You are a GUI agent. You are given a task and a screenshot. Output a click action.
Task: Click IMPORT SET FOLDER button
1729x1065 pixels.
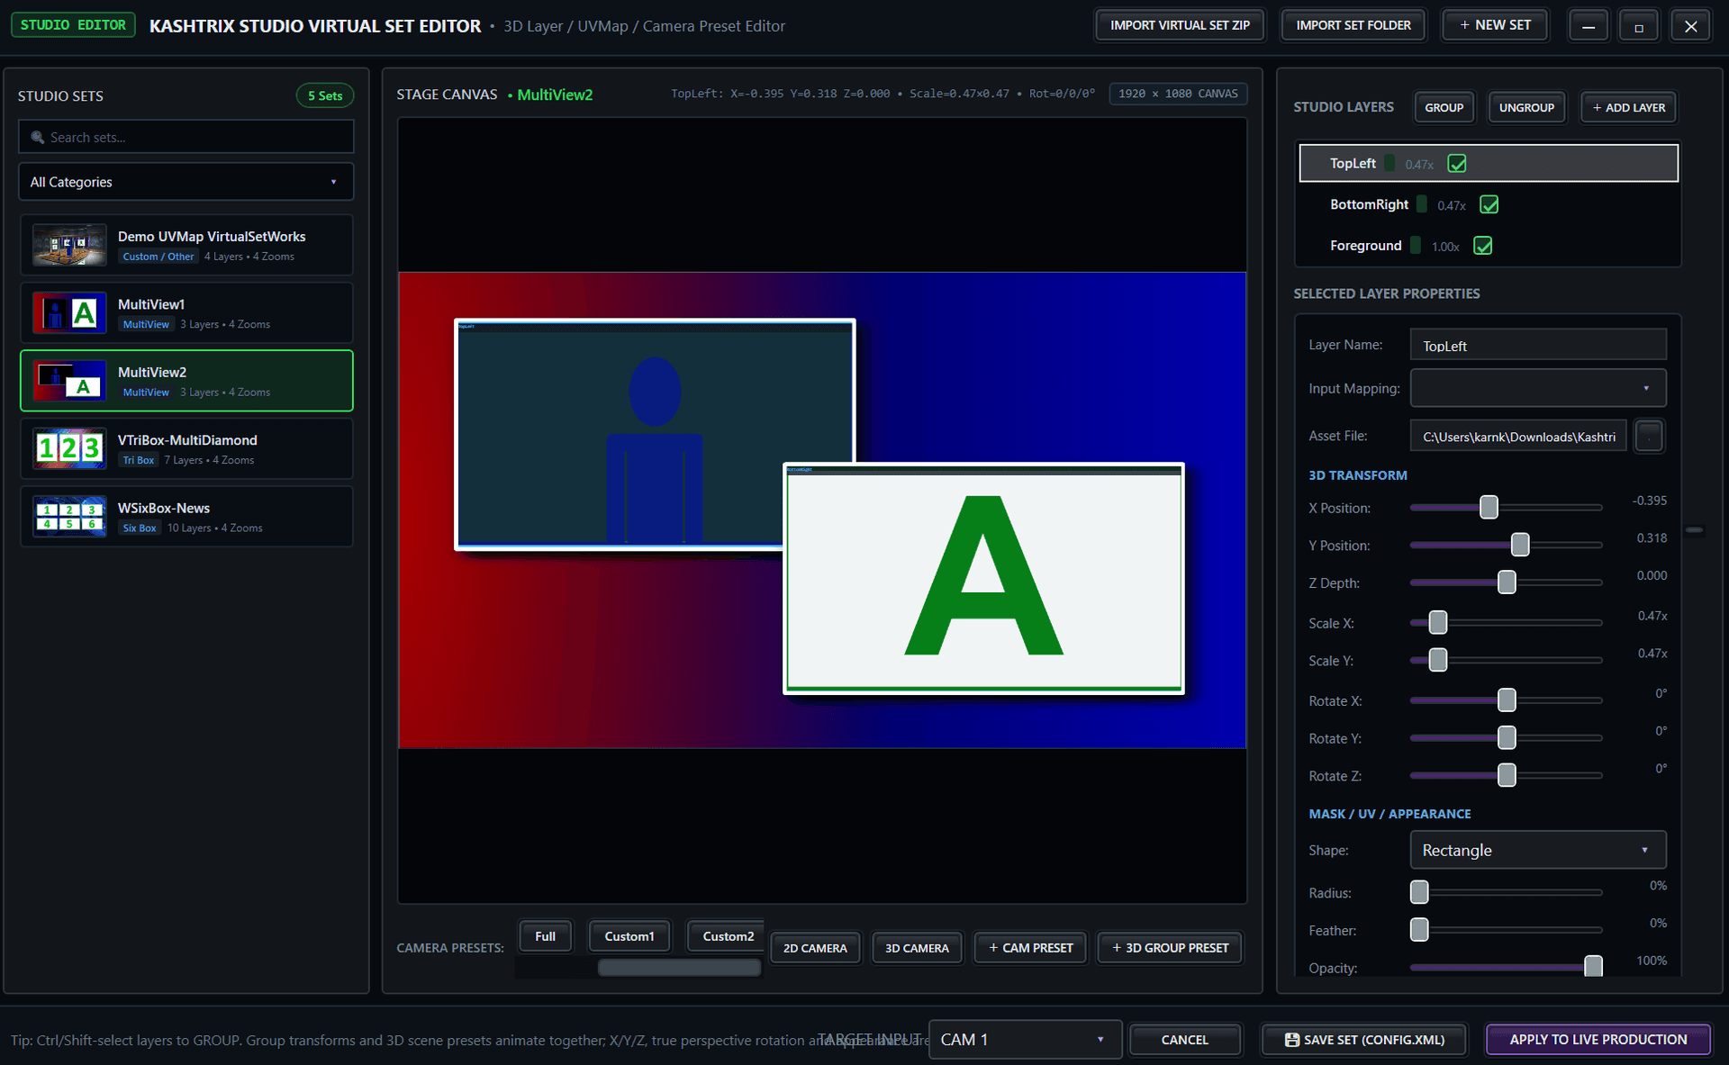1353,25
